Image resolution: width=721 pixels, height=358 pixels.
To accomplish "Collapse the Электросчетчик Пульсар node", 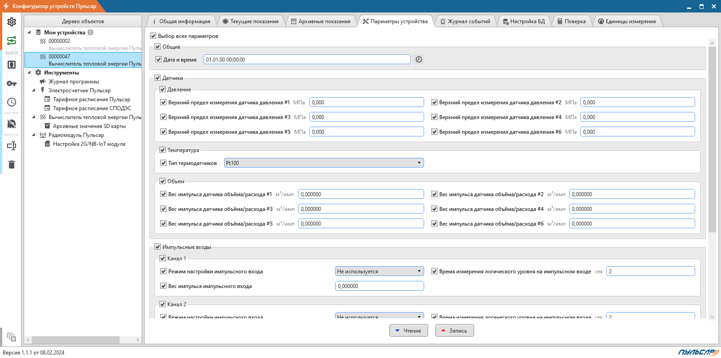I will pyautogui.click(x=33, y=90).
